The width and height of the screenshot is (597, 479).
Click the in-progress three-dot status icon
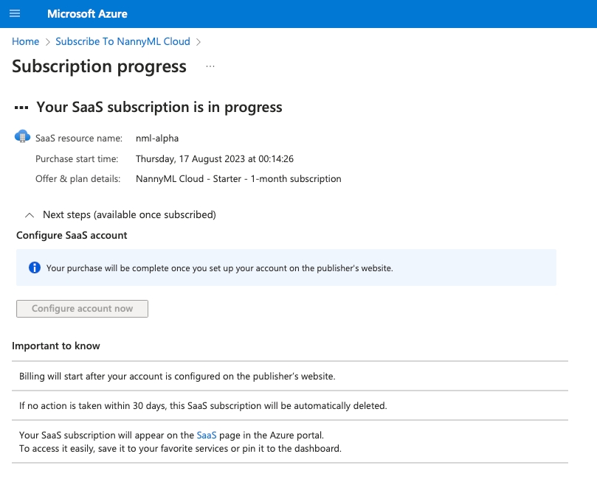(21, 108)
